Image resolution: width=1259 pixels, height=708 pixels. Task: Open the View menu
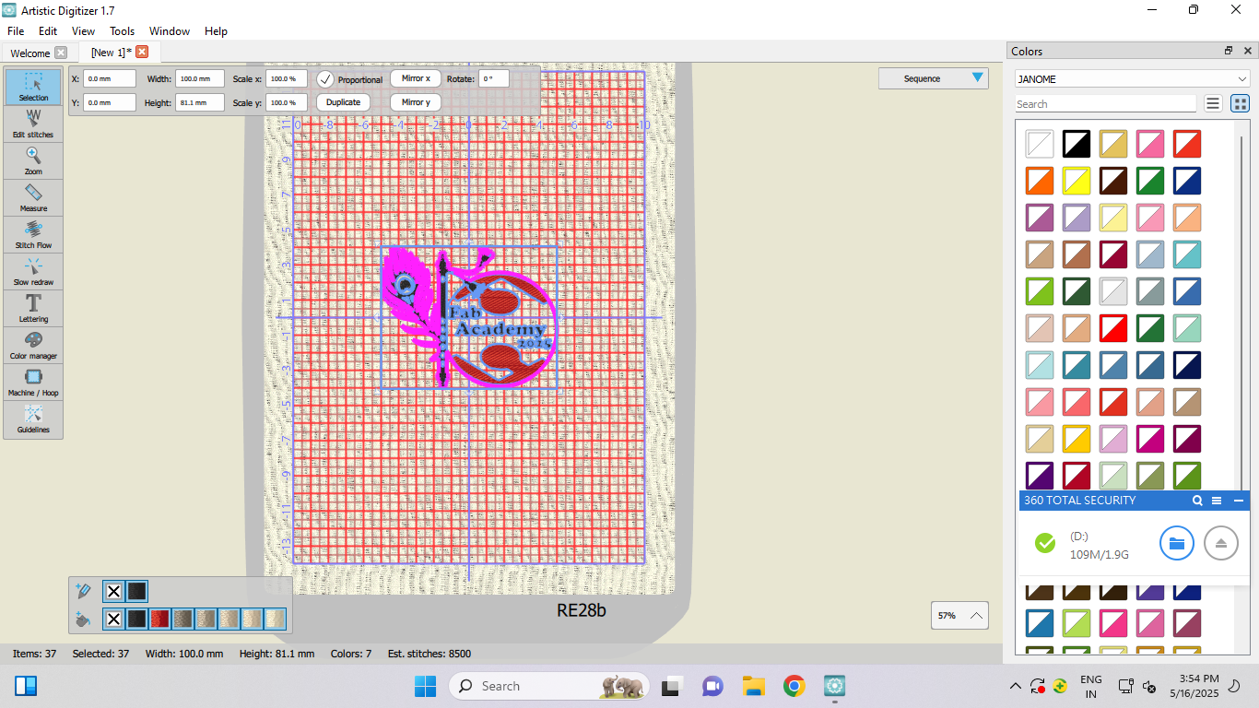click(x=83, y=30)
